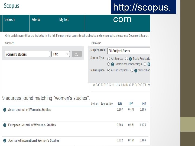Click journal icon beside Asian Journal of Women's Studies
Screen dimensions: 195x146
[5, 110]
